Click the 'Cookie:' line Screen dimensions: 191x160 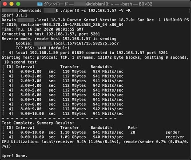(x=67, y=44)
